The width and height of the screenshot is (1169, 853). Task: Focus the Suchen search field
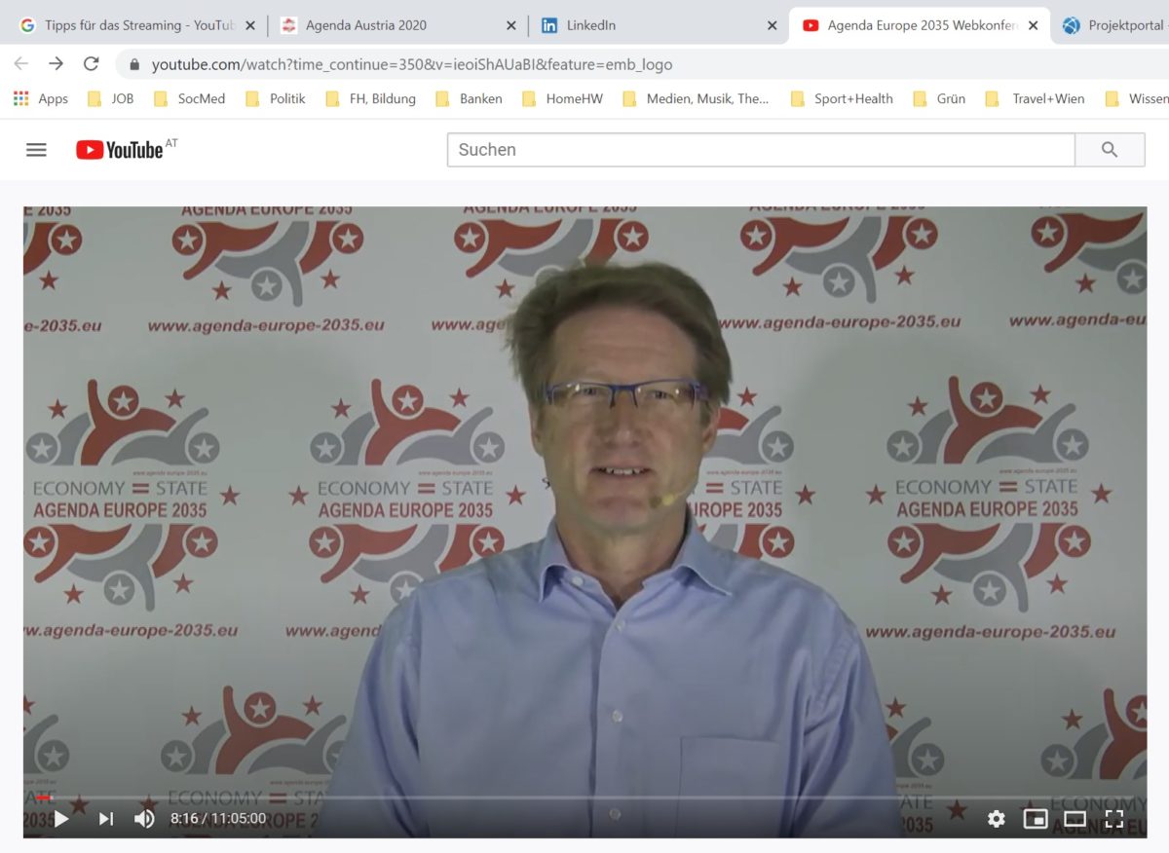click(x=761, y=150)
